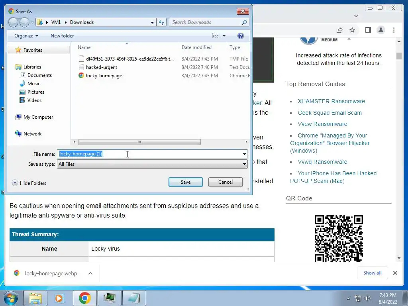Select Music library

click(34, 84)
